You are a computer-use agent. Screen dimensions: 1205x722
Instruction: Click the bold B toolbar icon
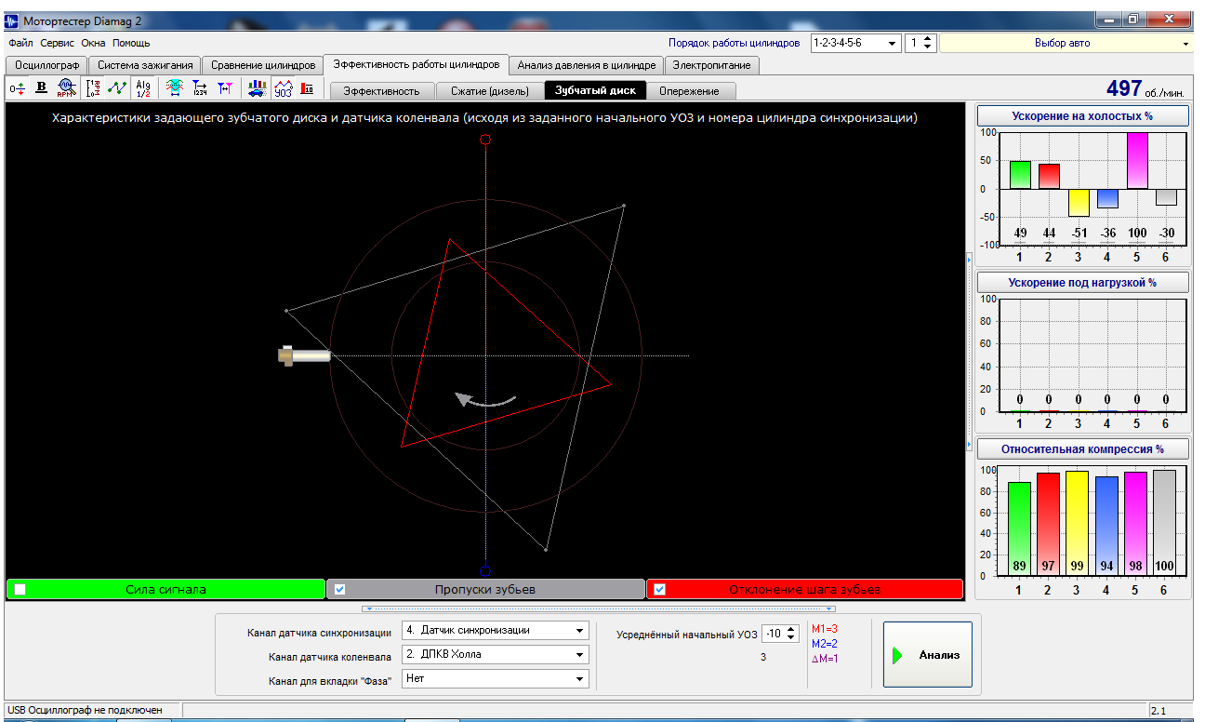coord(41,88)
